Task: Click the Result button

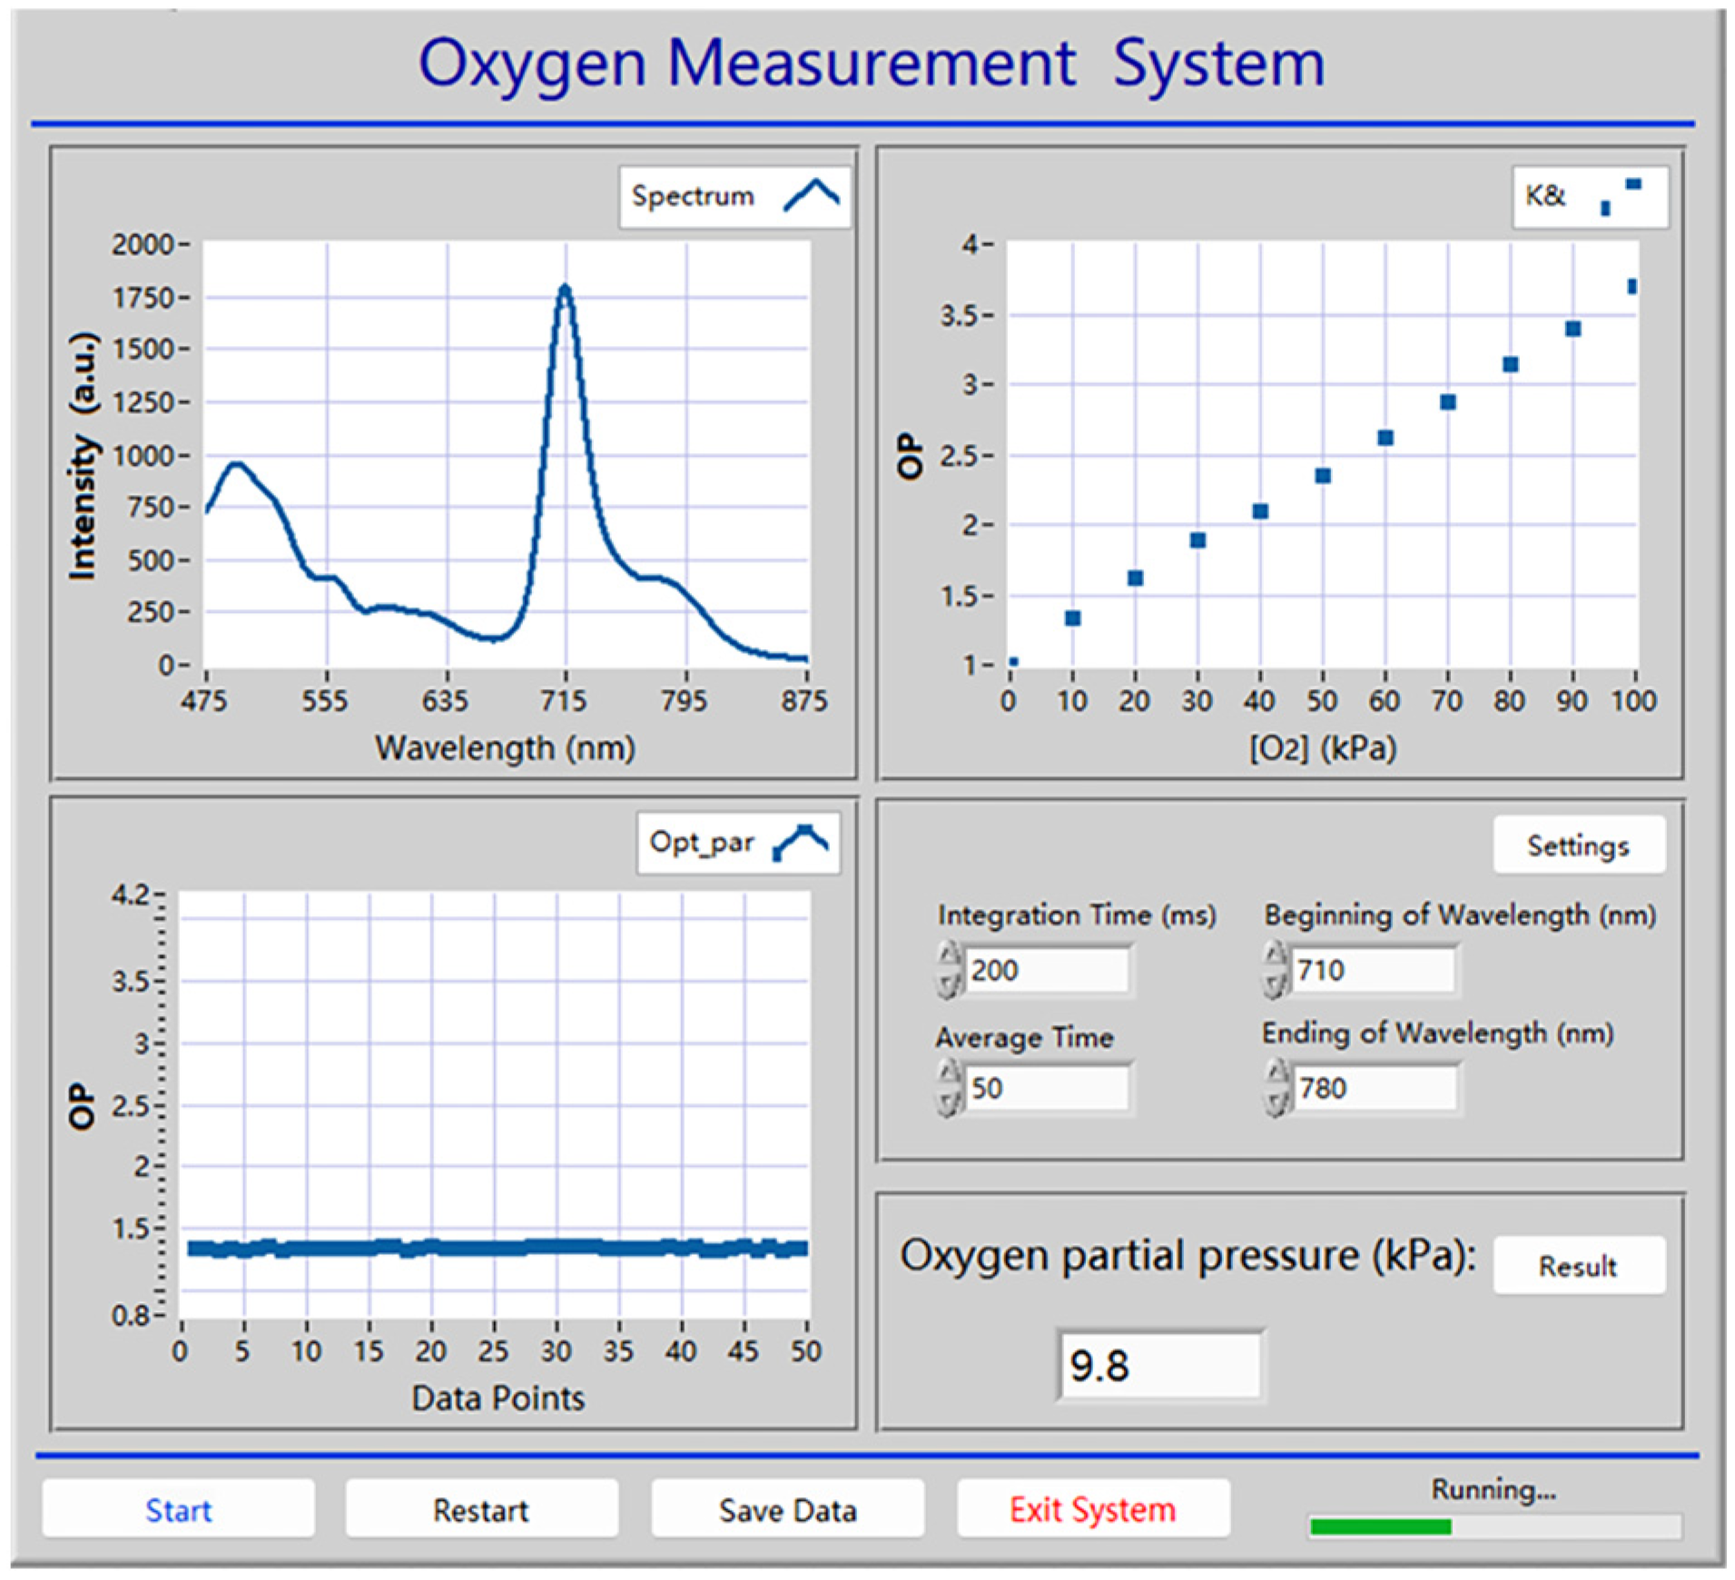Action: point(1578,1265)
